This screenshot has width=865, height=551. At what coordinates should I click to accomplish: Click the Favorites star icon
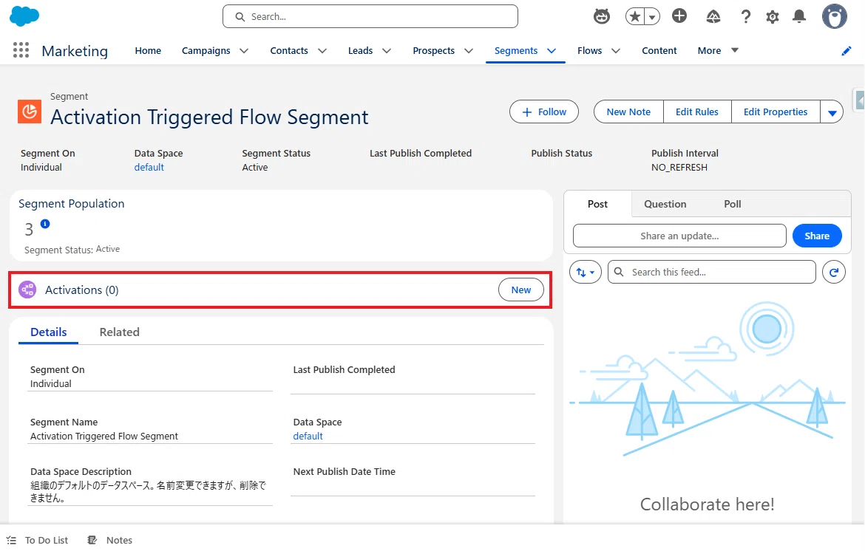click(x=635, y=16)
